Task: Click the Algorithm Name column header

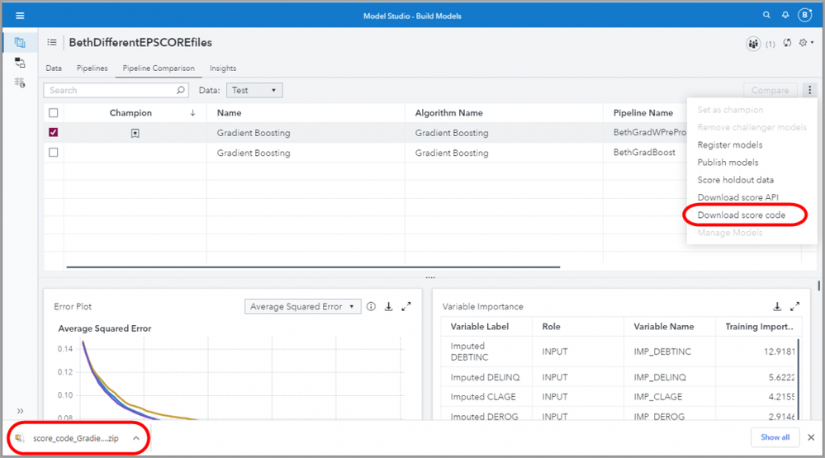Action: (448, 113)
